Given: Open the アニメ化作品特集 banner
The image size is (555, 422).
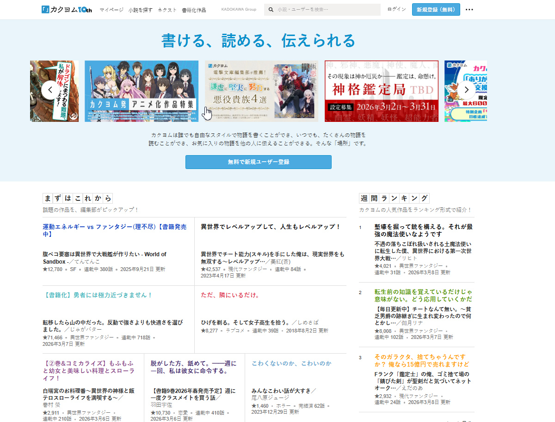Looking at the screenshot, I should (x=142, y=91).
